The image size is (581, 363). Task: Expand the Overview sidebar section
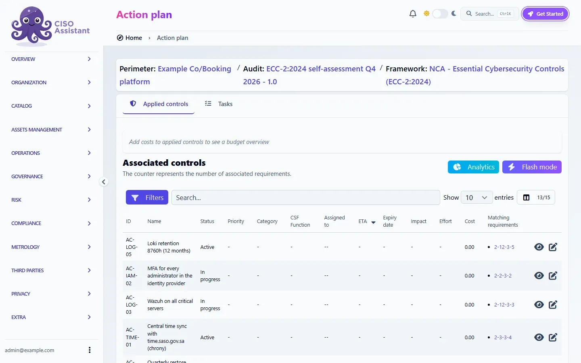click(52, 59)
